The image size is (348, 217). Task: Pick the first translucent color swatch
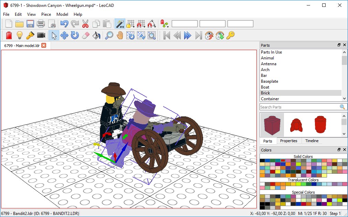[x=262, y=184]
